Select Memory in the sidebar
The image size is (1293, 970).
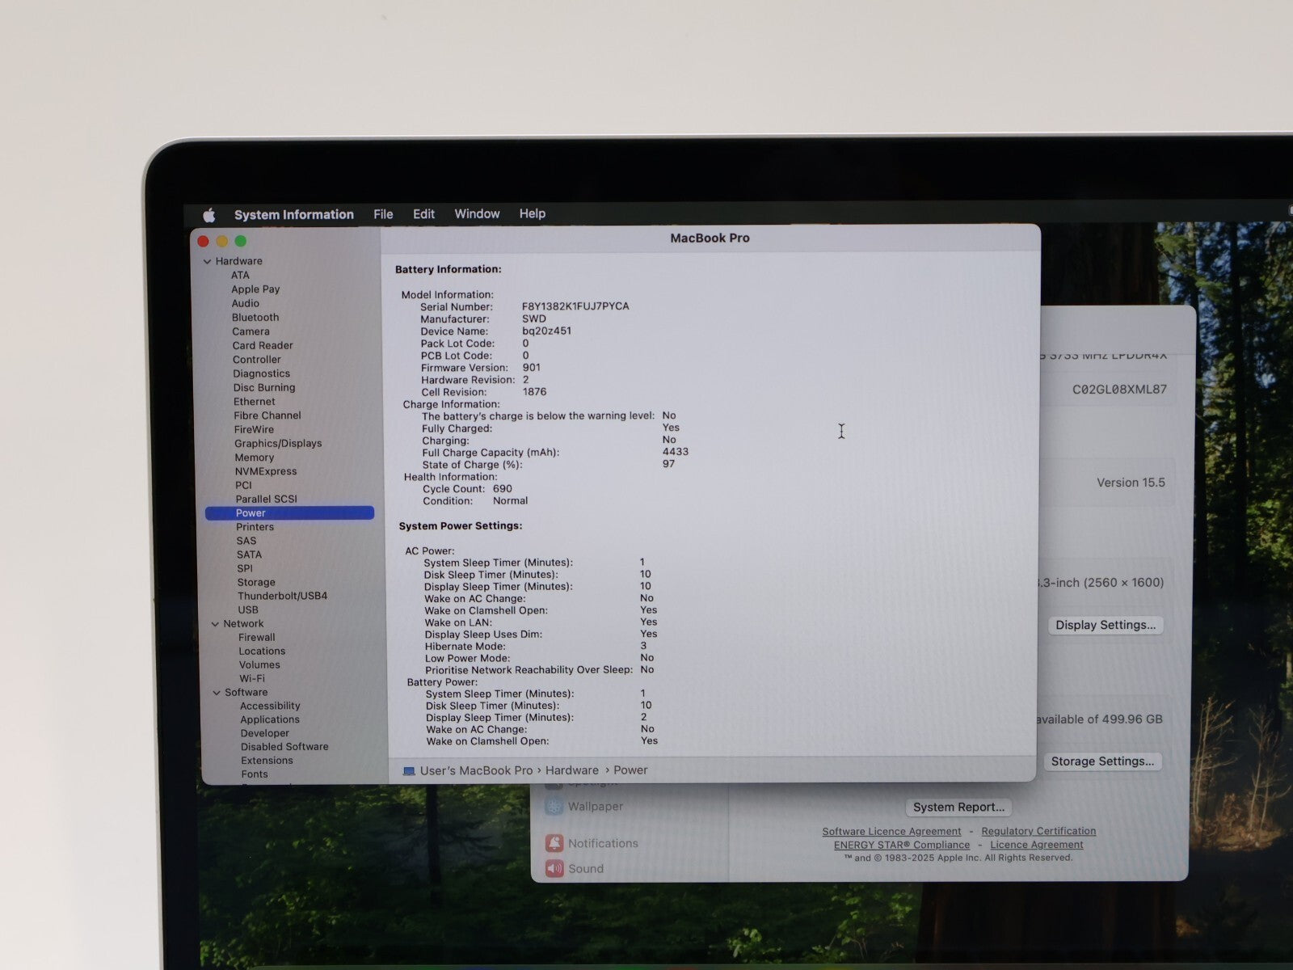pyautogui.click(x=255, y=458)
